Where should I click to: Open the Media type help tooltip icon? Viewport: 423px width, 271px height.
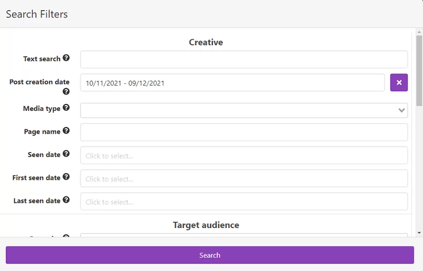pos(66,108)
